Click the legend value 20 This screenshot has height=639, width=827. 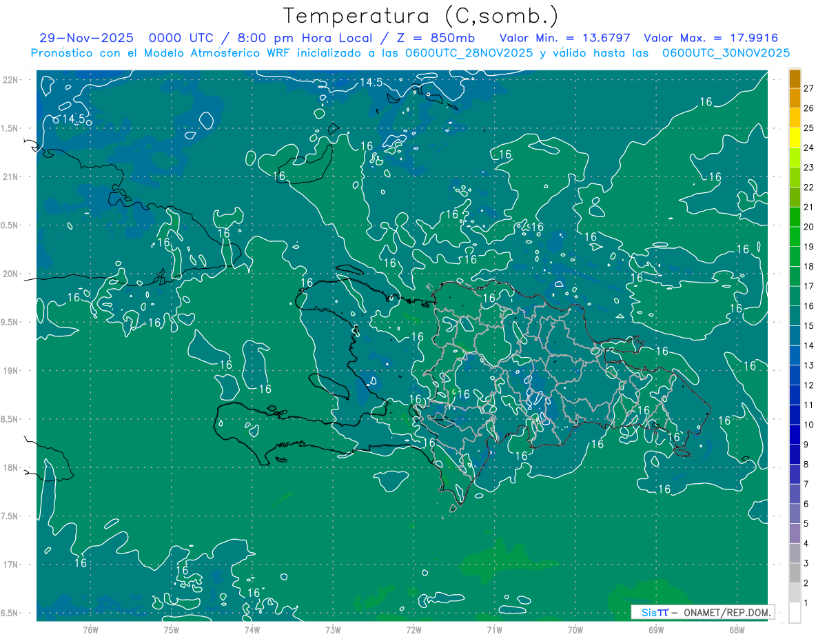coord(809,227)
